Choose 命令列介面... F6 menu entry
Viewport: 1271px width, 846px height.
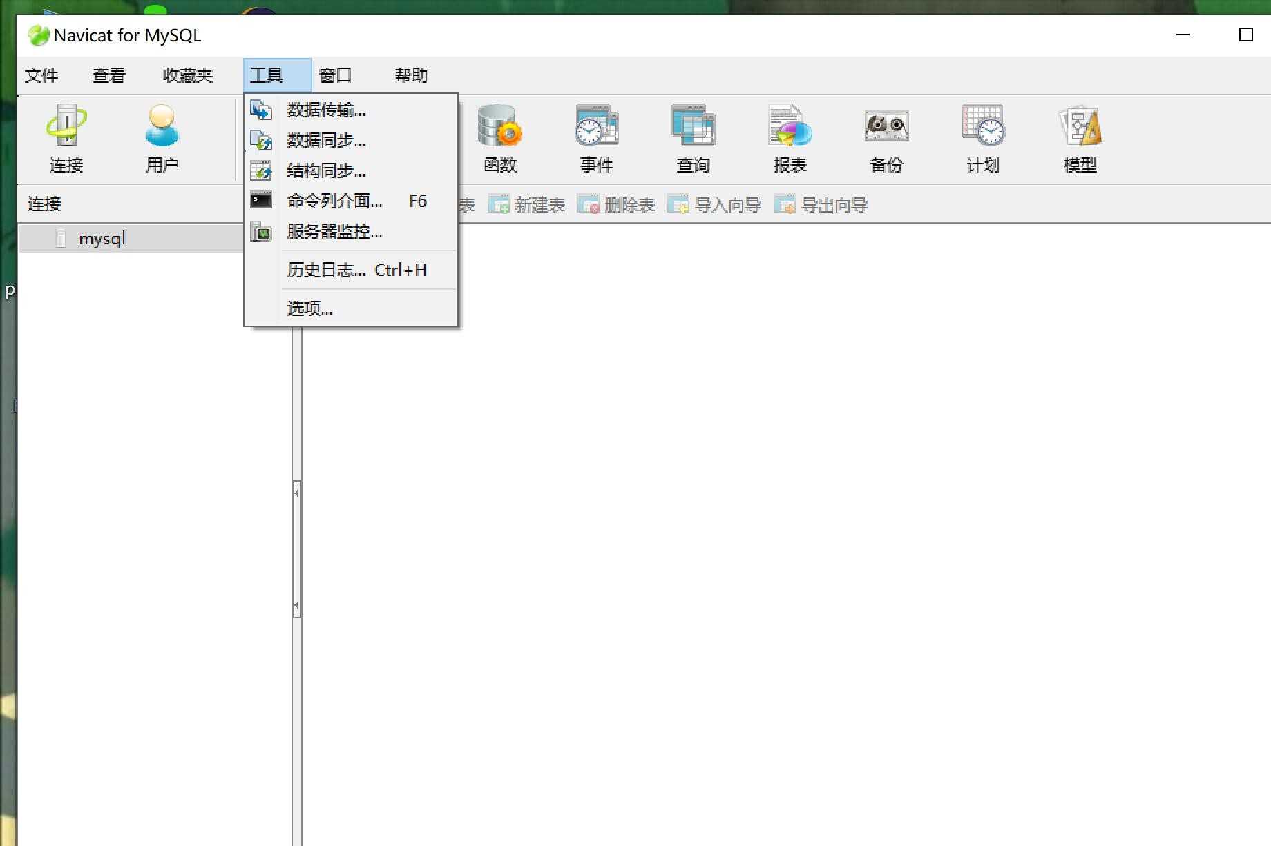coord(351,201)
